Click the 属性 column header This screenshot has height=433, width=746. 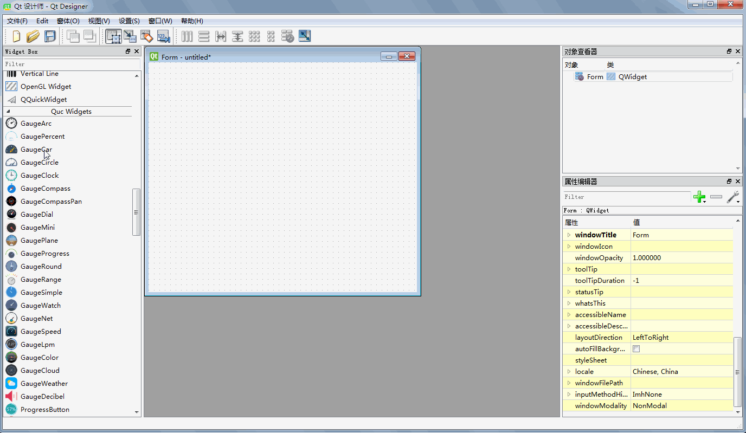coord(571,223)
